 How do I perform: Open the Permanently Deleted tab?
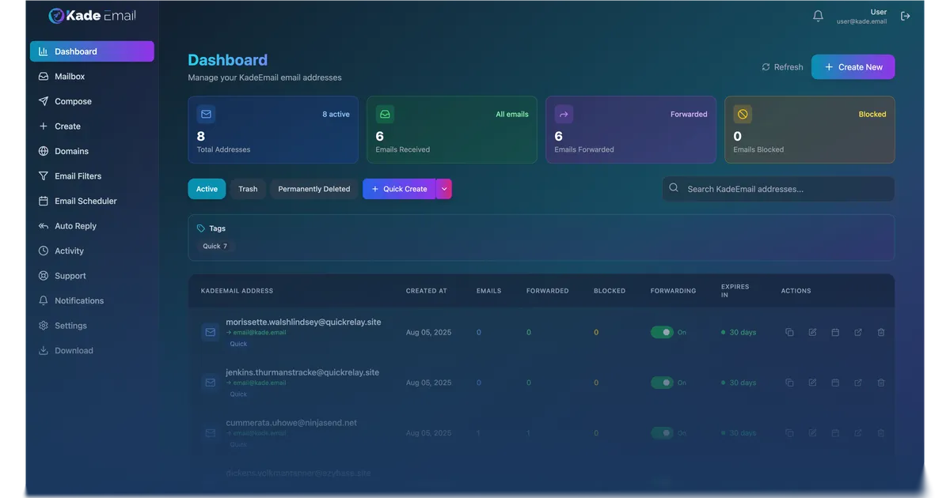tap(313, 189)
